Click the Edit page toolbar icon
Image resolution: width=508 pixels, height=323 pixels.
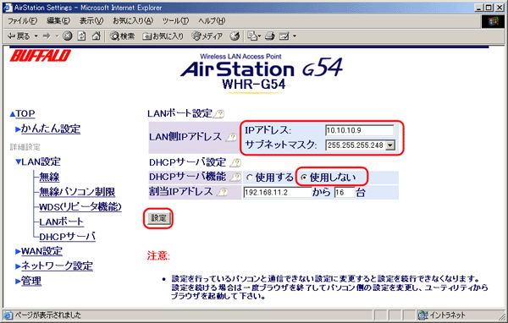coord(284,36)
